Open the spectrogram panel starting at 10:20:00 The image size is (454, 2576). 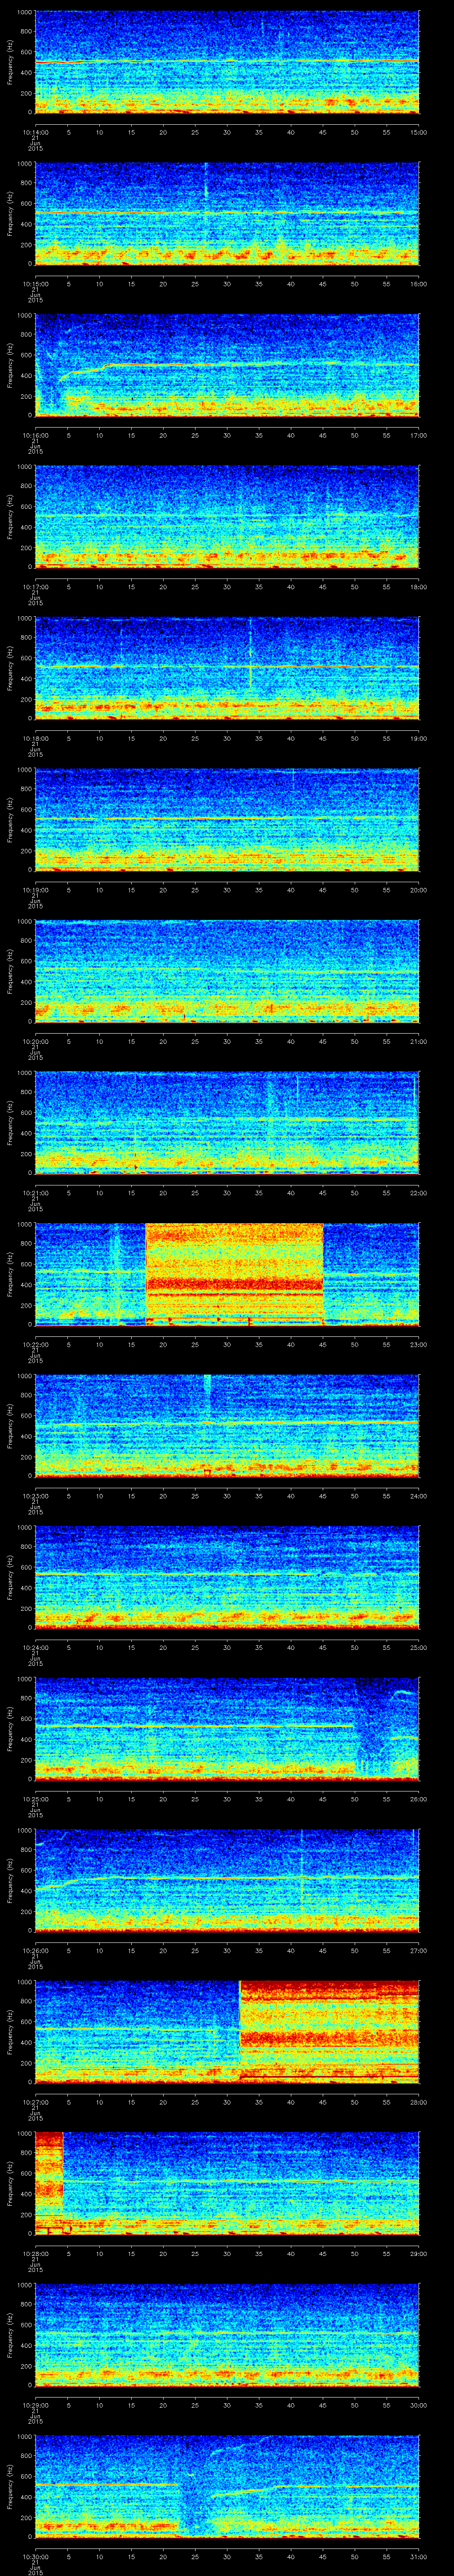pyautogui.click(x=227, y=972)
